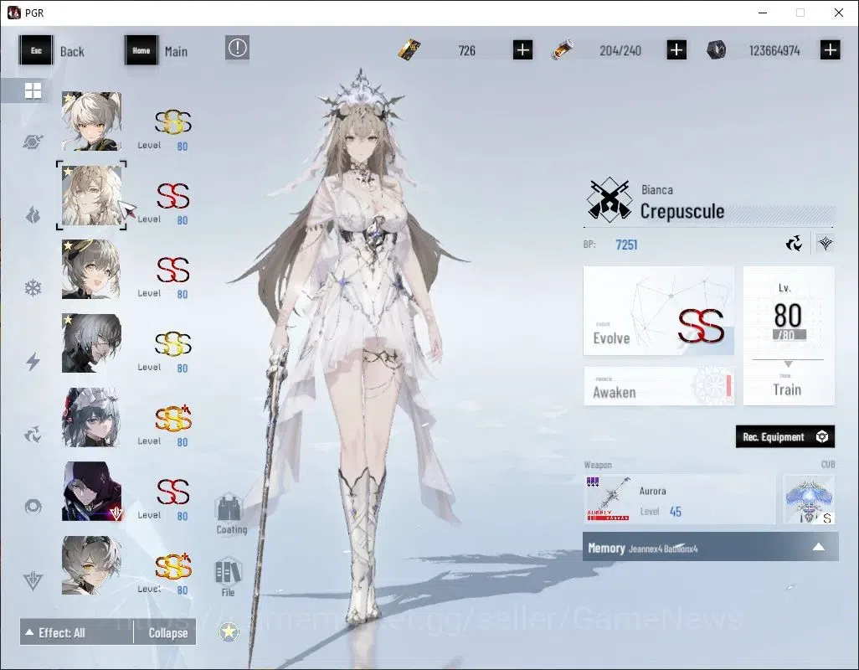The height and width of the screenshot is (670, 859).
Task: Select the SSS masked dark character portrait
Action: 91,343
